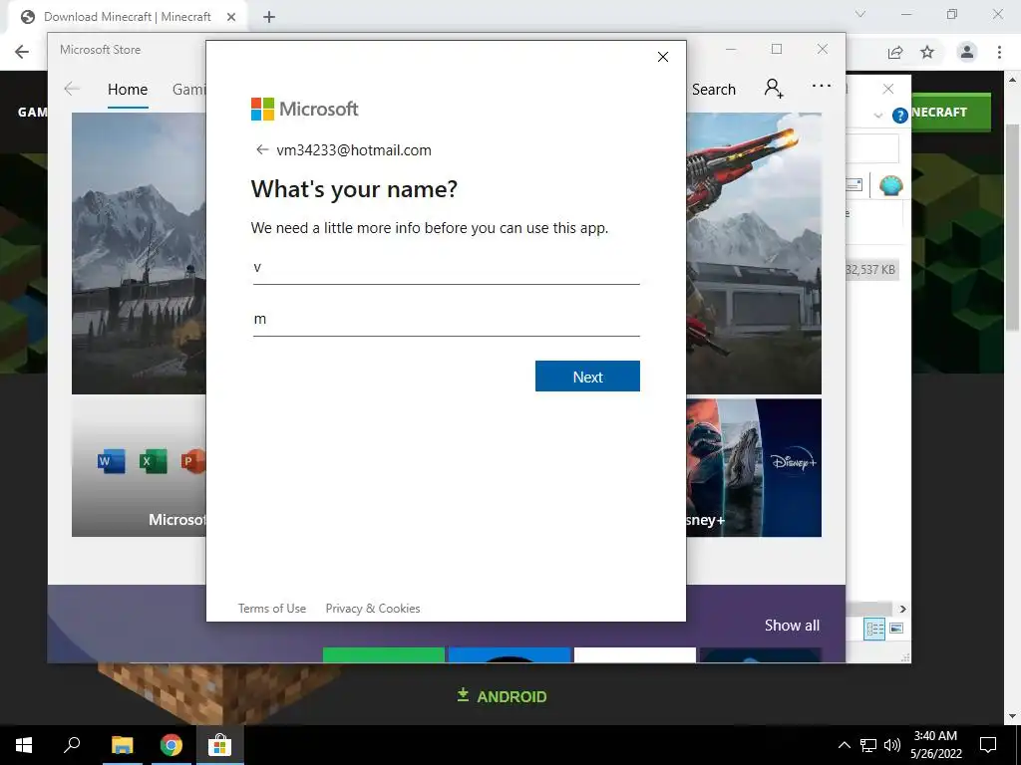Viewport: 1021px width, 765px height.
Task: Click the Chrome page scrollbar up arrow
Action: (x=1013, y=80)
